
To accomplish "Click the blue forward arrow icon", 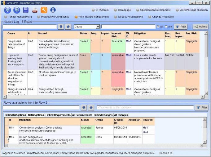I will [17, 10].
